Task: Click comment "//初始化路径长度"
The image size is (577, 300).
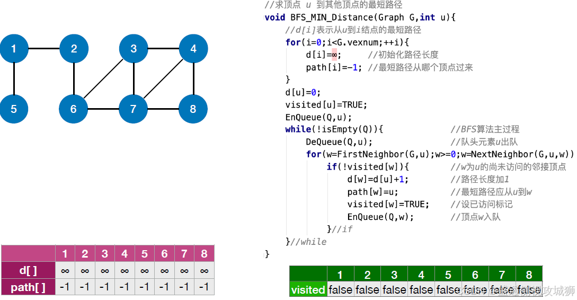Action: point(403,55)
